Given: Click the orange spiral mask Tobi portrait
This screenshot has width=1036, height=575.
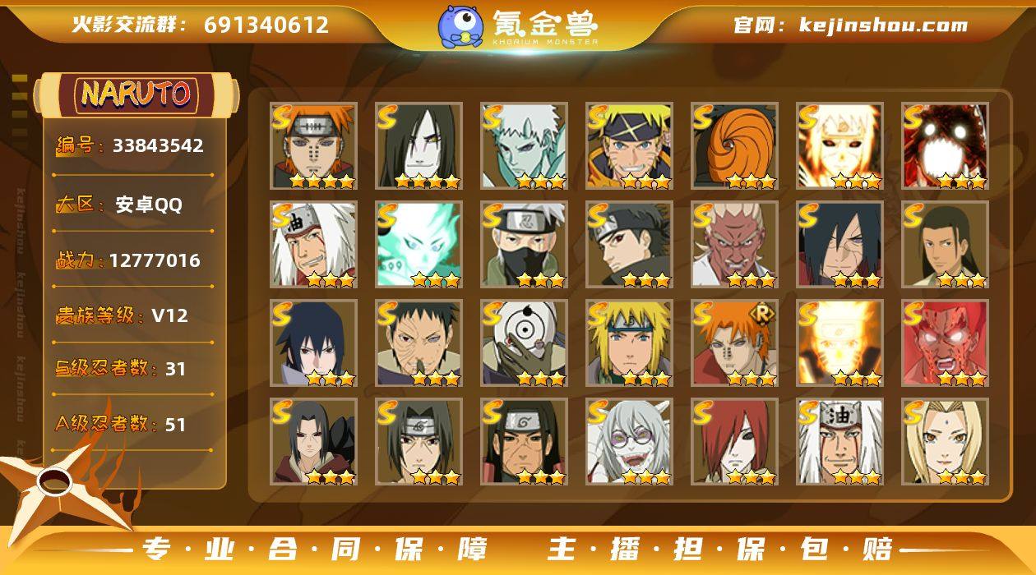Looking at the screenshot, I should point(734,145).
